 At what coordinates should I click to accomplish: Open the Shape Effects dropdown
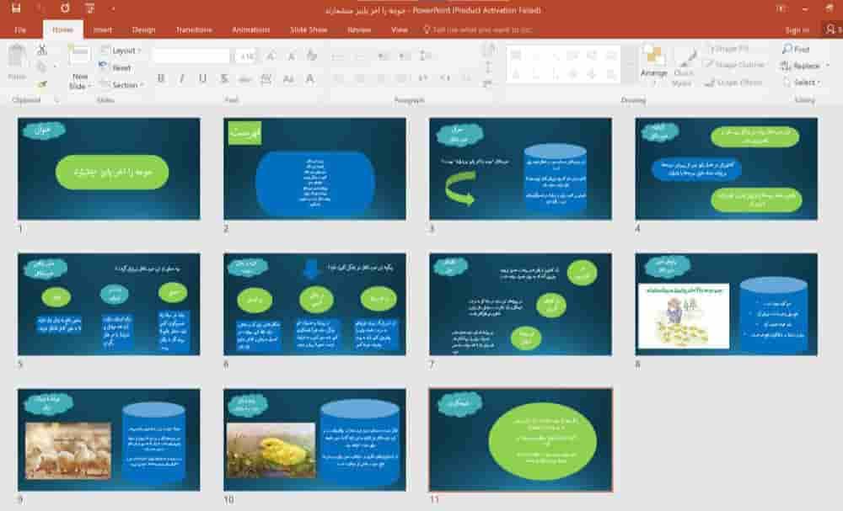[x=733, y=83]
